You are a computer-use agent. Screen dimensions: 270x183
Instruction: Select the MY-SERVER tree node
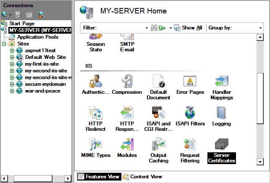(40, 30)
